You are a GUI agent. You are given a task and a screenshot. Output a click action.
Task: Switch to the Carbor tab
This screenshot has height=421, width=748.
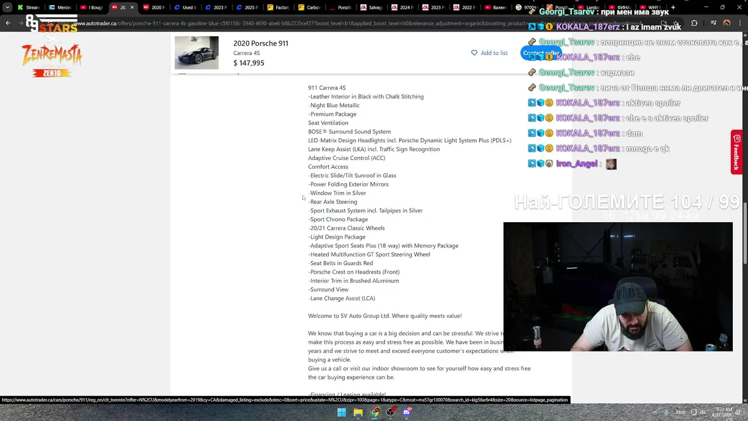[310, 8]
